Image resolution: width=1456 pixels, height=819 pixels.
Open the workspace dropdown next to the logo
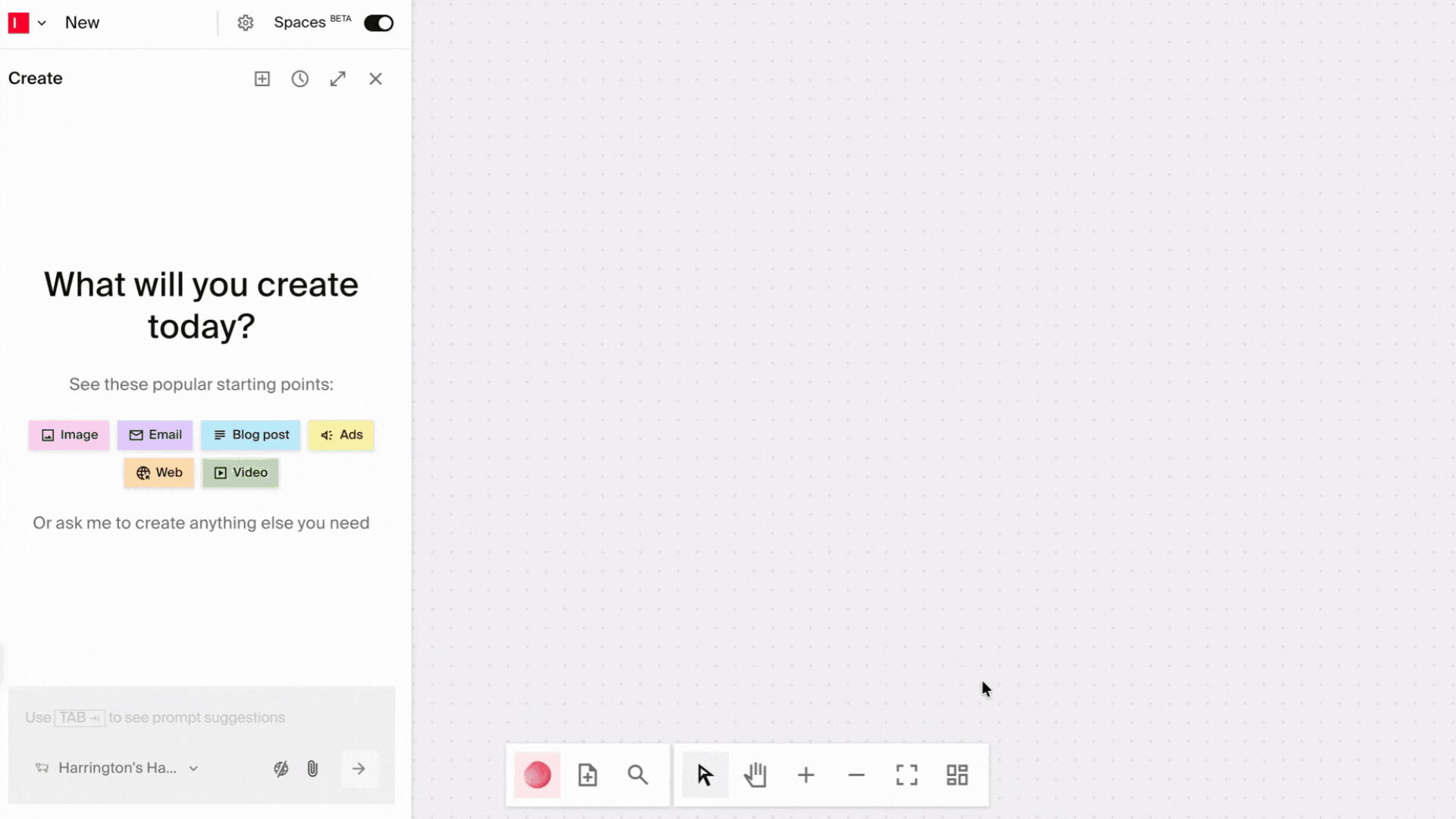42,23
